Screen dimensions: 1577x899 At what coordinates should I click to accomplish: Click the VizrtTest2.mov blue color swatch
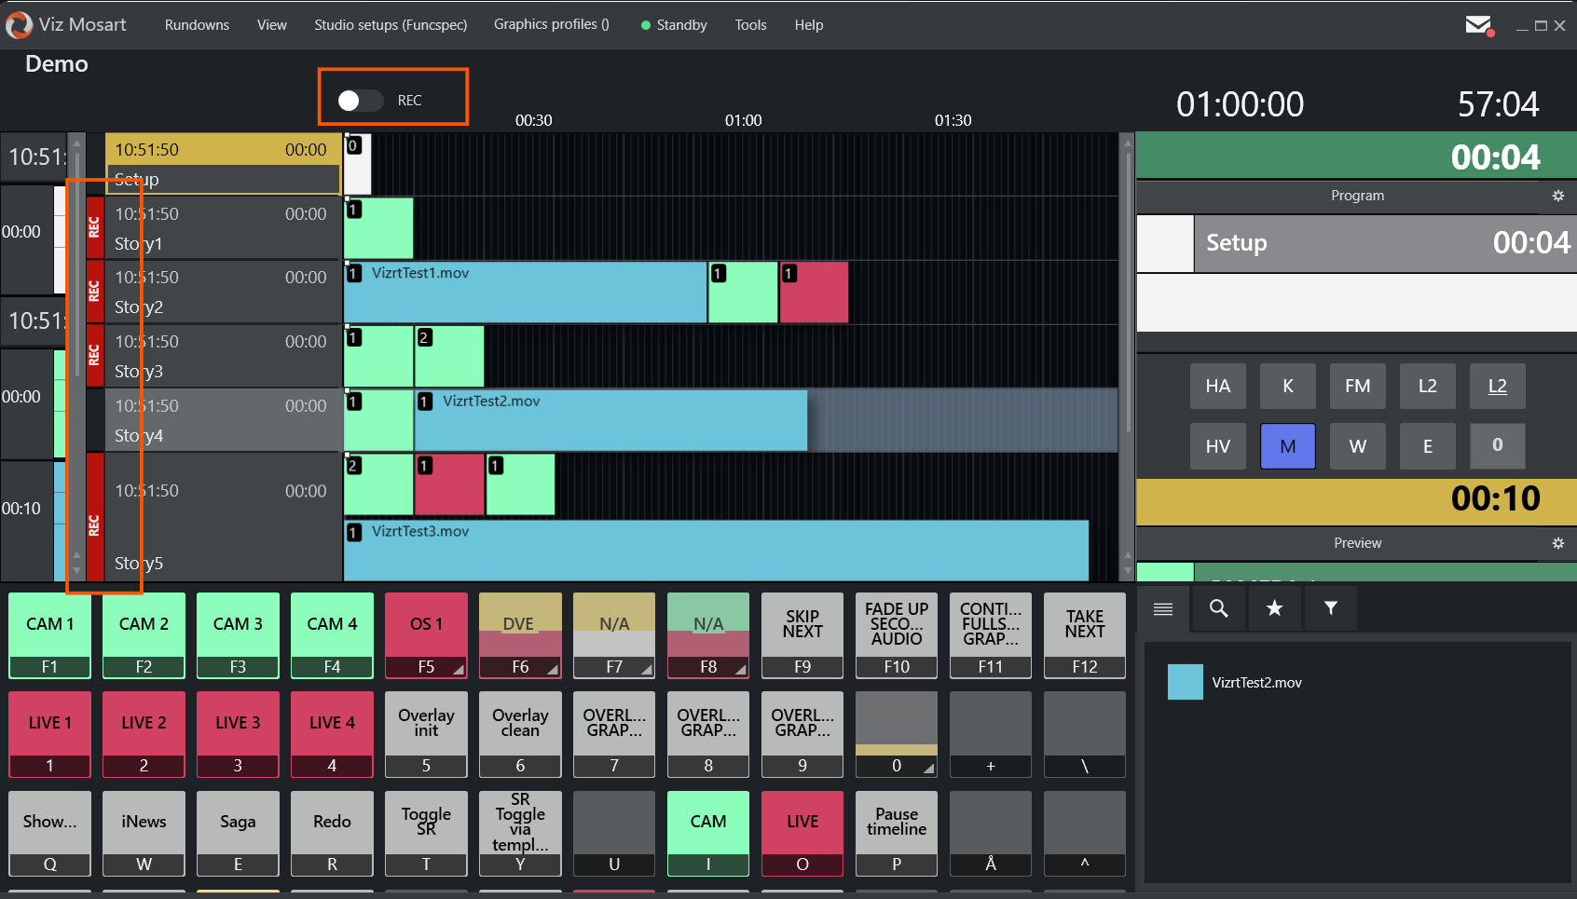coord(1185,682)
